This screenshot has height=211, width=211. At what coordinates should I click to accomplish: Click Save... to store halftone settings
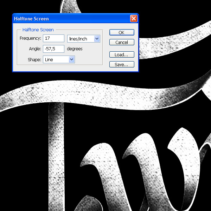(122, 64)
